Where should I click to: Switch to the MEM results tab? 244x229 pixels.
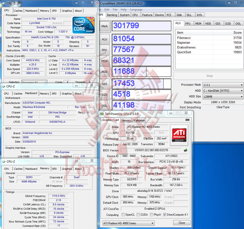tap(198, 23)
